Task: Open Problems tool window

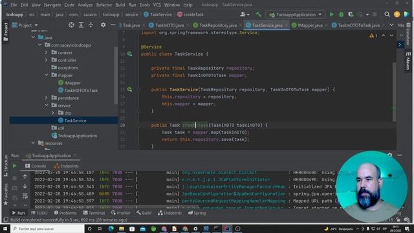Action: coord(65,213)
